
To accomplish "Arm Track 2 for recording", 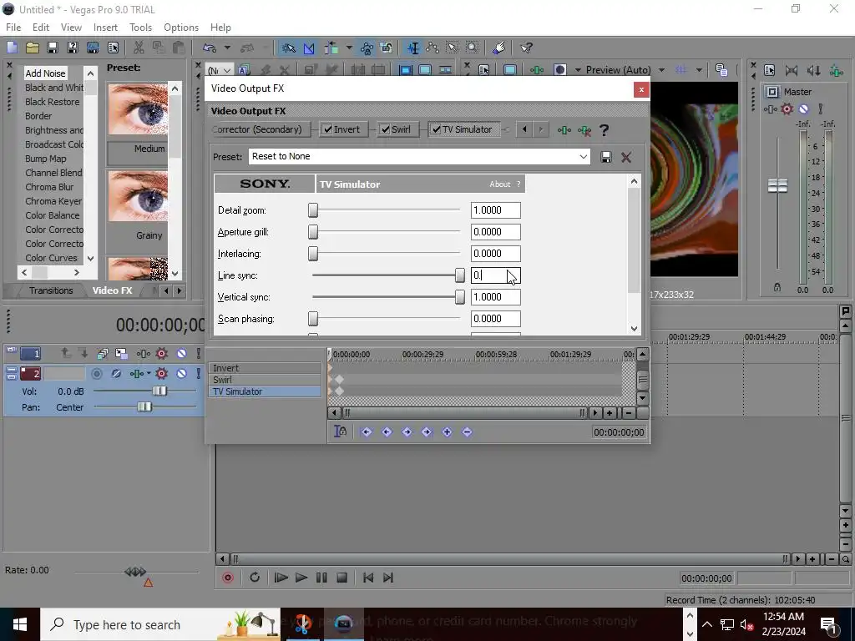I will click(x=97, y=373).
